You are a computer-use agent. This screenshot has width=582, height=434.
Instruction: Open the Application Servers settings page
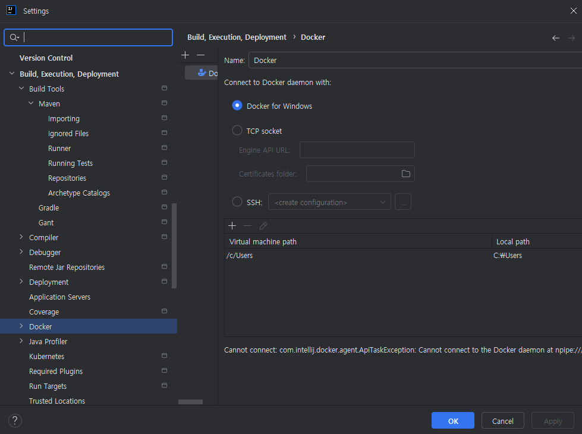click(x=60, y=297)
